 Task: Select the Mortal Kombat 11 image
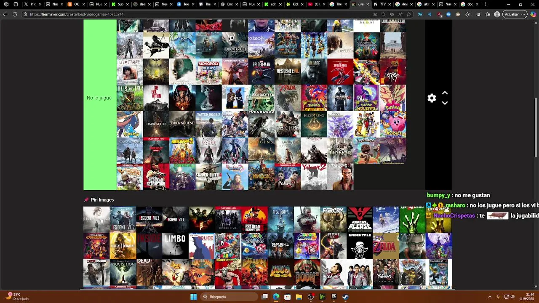(123, 246)
